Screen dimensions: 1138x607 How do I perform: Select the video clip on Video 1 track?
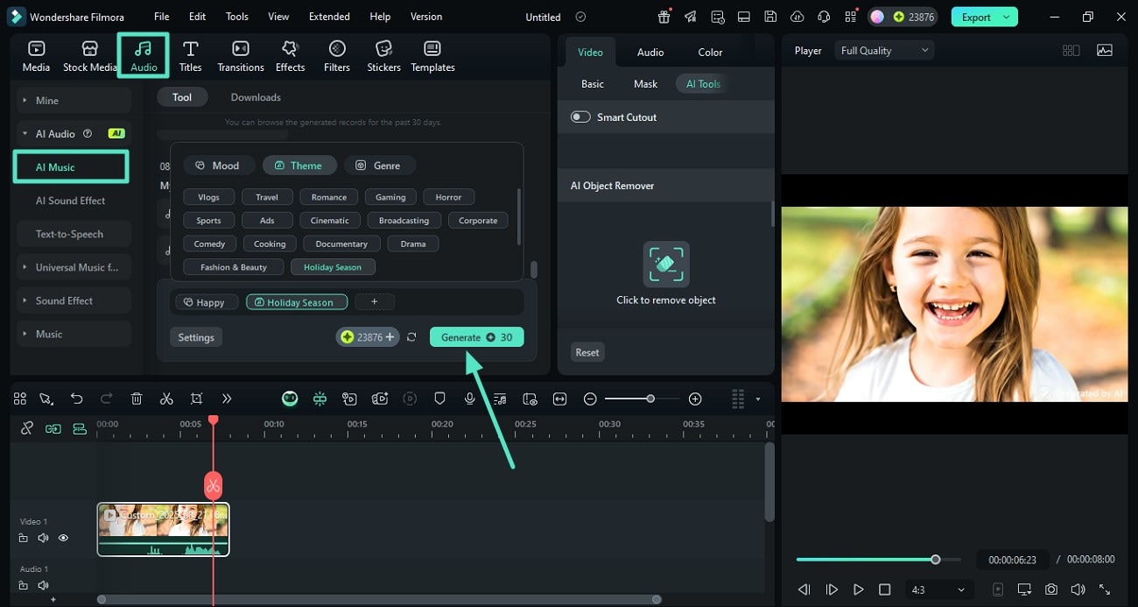point(163,529)
